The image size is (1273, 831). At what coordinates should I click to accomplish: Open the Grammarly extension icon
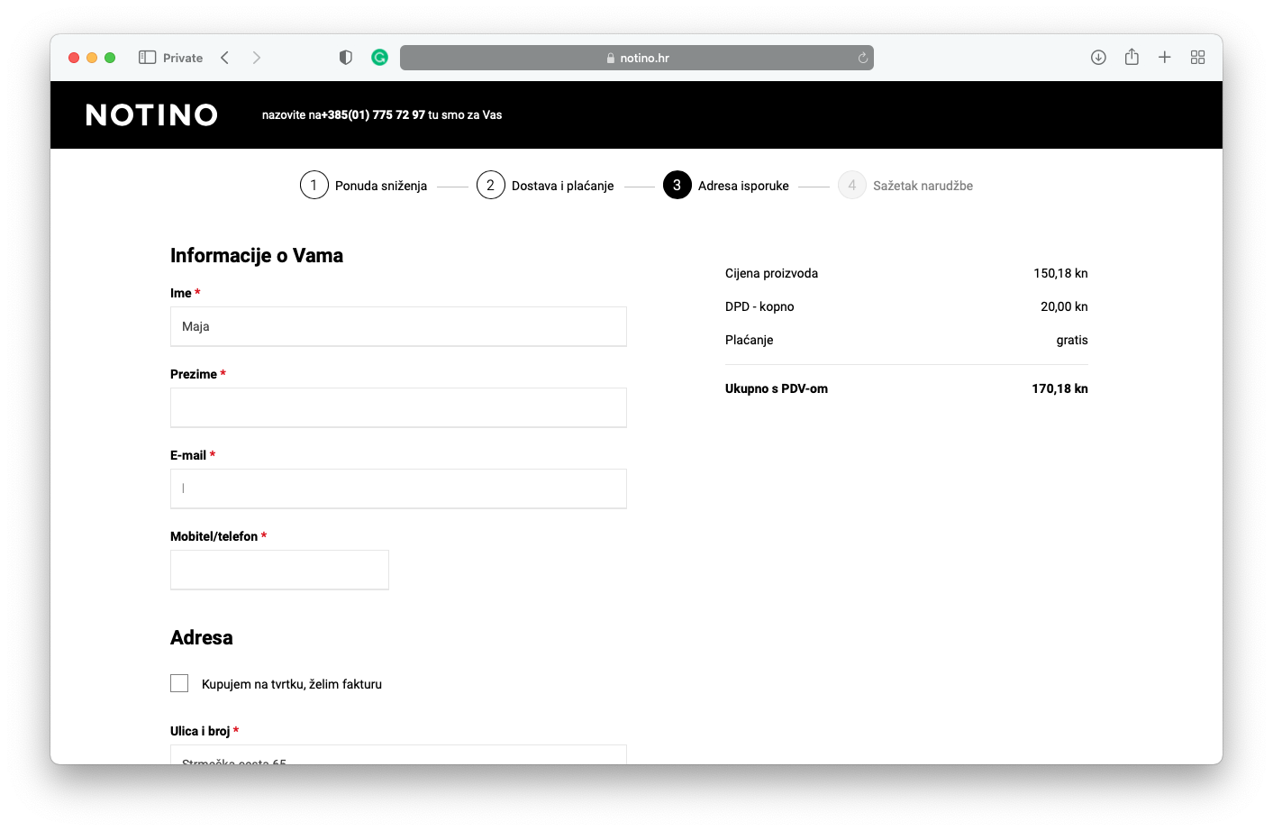[379, 58]
